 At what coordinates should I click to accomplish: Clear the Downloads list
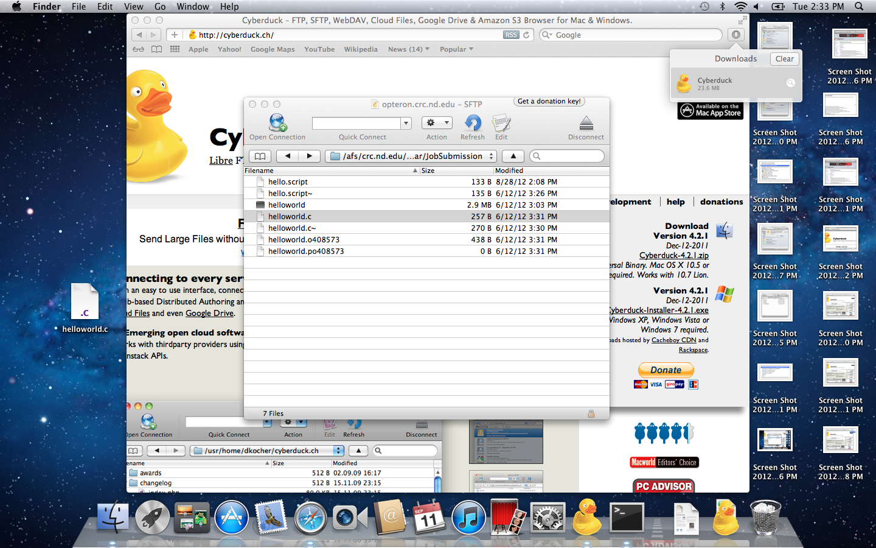[x=784, y=59]
